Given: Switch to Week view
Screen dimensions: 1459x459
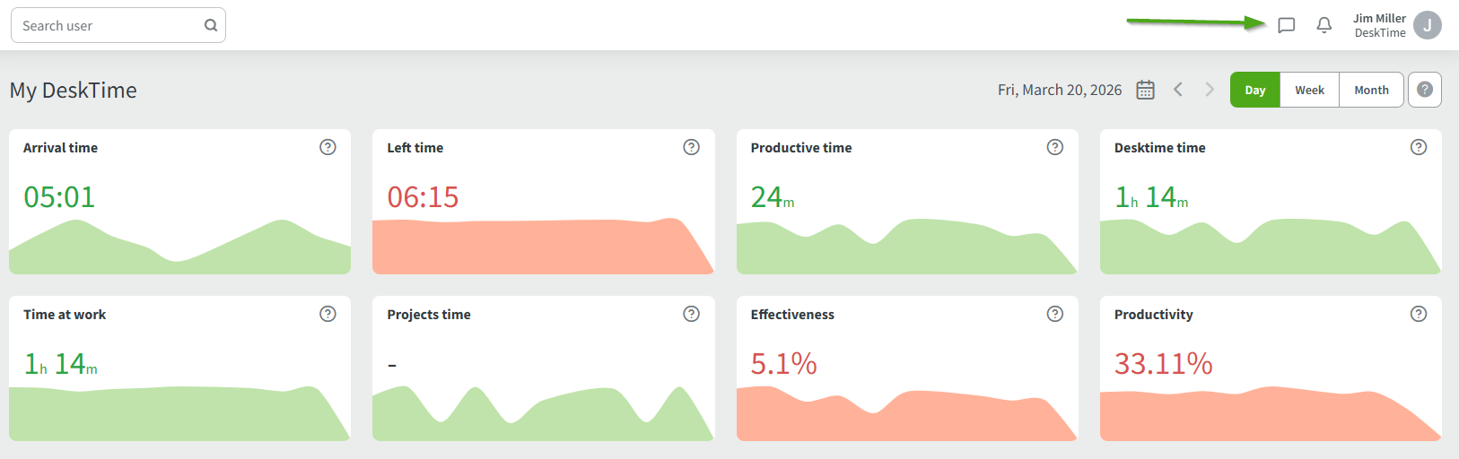Looking at the screenshot, I should click(1309, 90).
